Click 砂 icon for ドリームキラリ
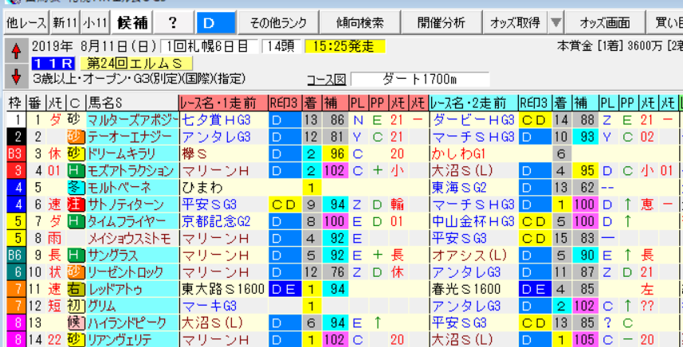 point(76,154)
